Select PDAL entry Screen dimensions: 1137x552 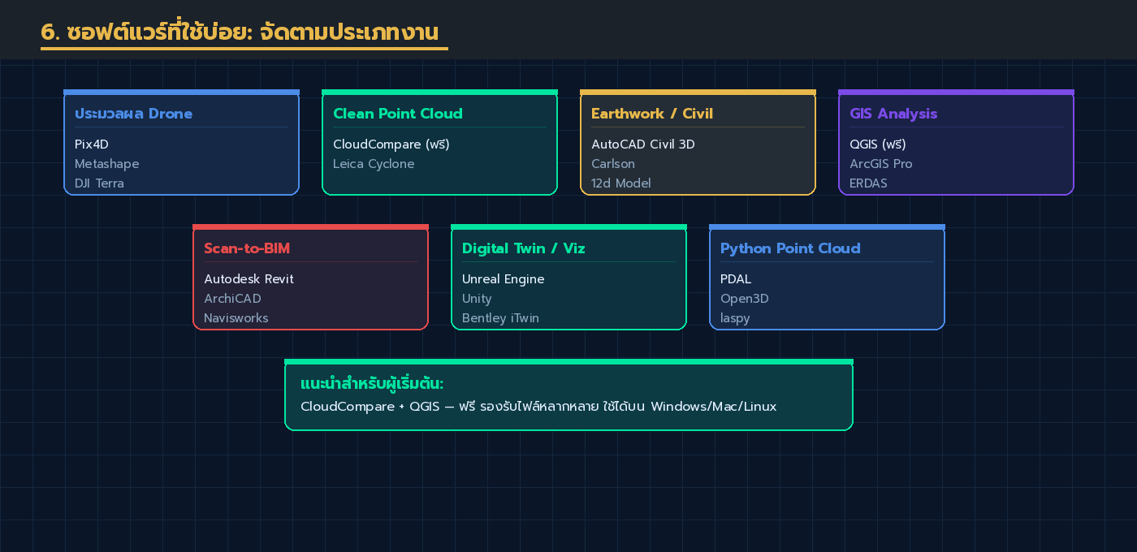736,279
